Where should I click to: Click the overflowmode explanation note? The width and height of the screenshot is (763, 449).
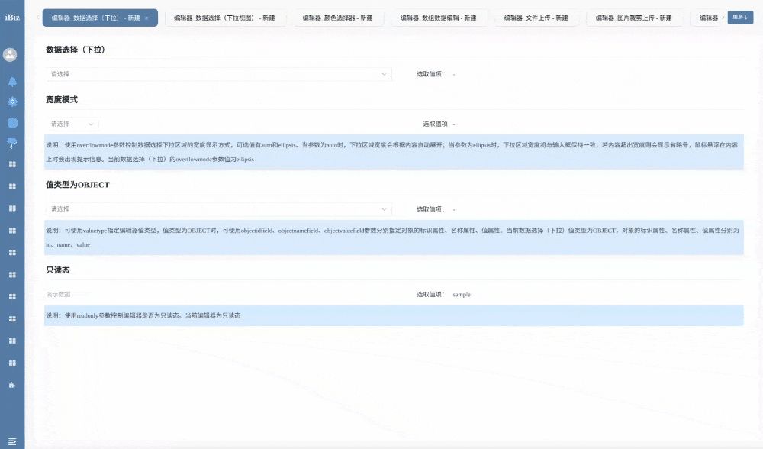pyautogui.click(x=394, y=152)
